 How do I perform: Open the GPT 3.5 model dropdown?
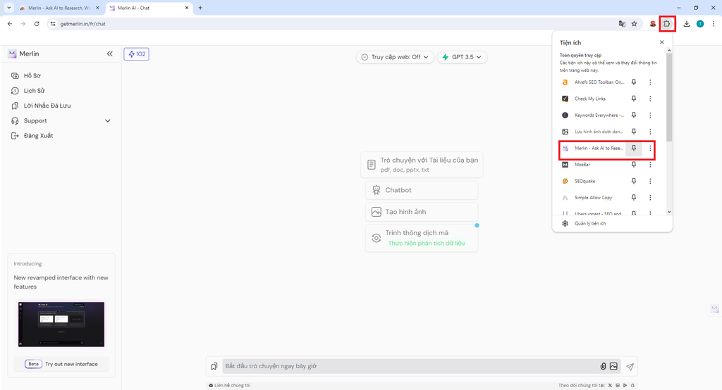[x=462, y=57]
